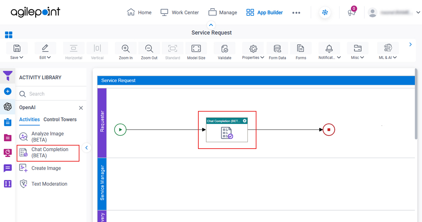The height and width of the screenshot is (222, 422).
Task: Open Manage in top navigation
Action: [x=223, y=12]
